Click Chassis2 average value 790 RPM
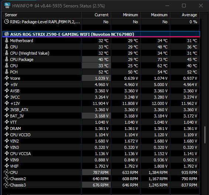209x195 pixels. click(x=189, y=179)
